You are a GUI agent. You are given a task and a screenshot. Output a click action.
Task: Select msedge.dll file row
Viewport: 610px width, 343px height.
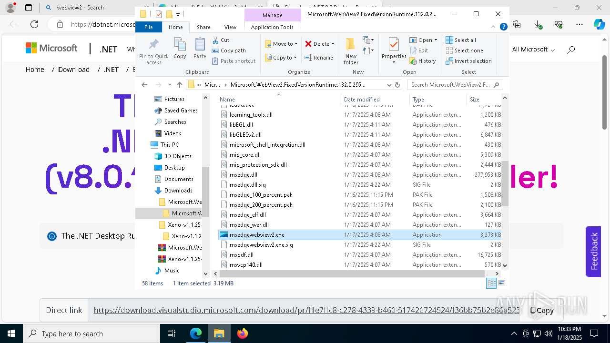360,175
